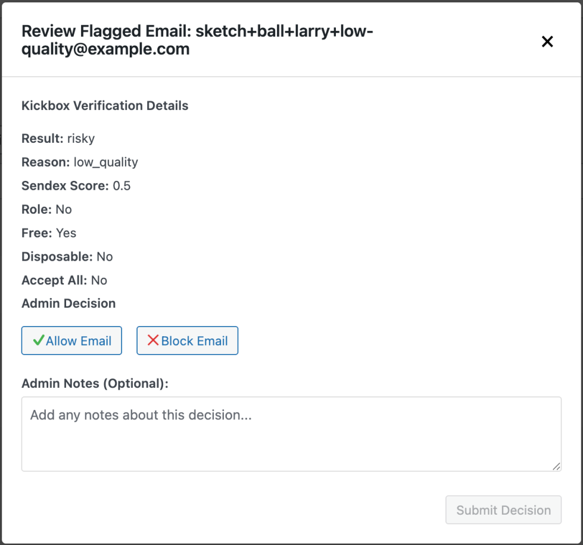Click the Admin Decision heading
The image size is (583, 545).
(x=68, y=303)
